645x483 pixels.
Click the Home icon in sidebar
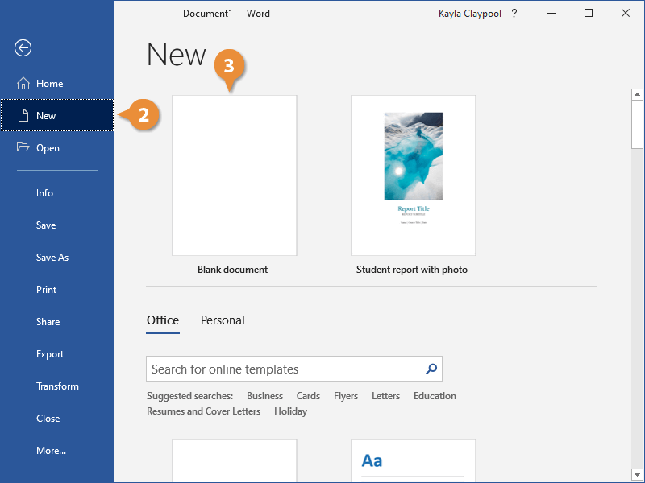point(23,84)
